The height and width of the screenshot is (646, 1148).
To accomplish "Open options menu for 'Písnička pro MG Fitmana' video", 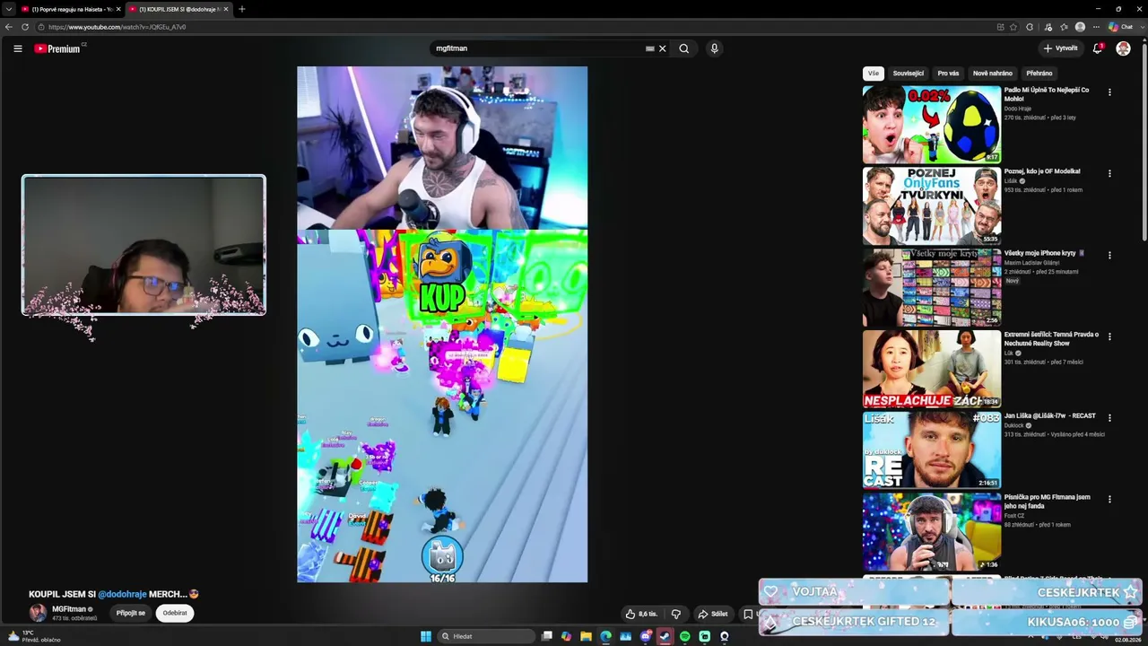I will pyautogui.click(x=1109, y=500).
